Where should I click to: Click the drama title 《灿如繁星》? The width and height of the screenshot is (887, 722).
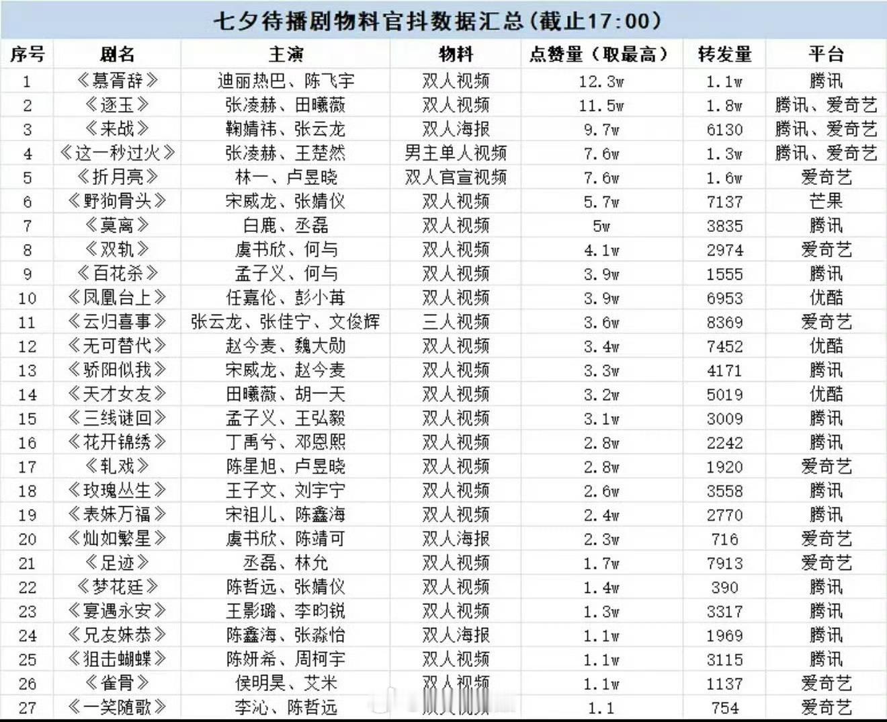118,539
